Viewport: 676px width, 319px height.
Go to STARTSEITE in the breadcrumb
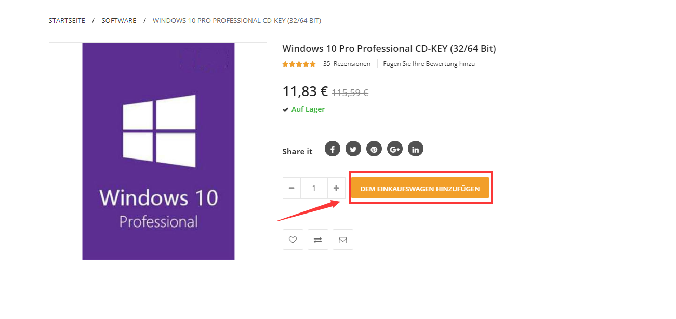[x=67, y=21]
